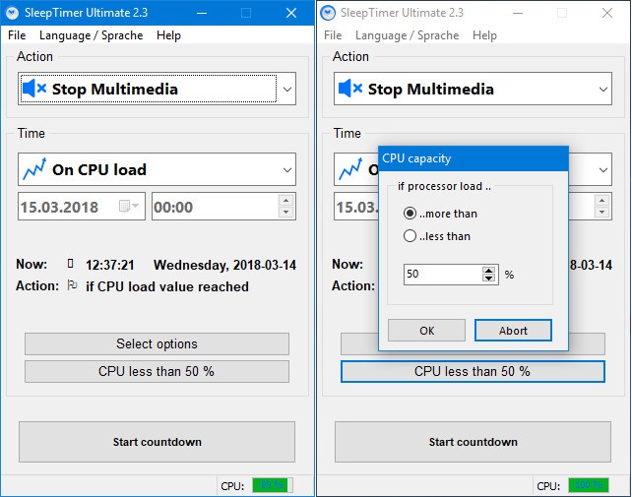Open File menu in left window
The height and width of the screenshot is (497, 632).
[x=17, y=35]
